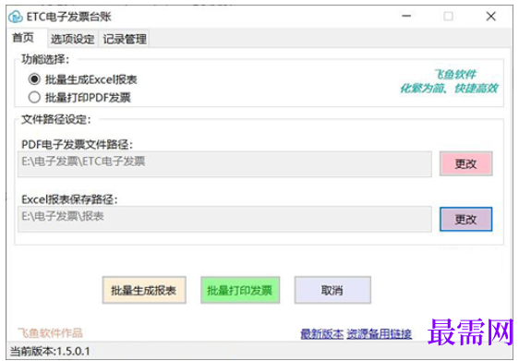Click the disabled maximize window button

pyautogui.click(x=449, y=16)
